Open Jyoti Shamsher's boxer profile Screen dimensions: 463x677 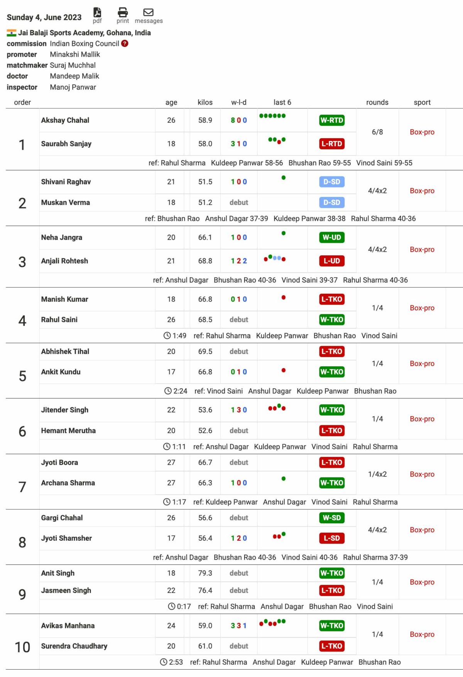[x=66, y=538]
